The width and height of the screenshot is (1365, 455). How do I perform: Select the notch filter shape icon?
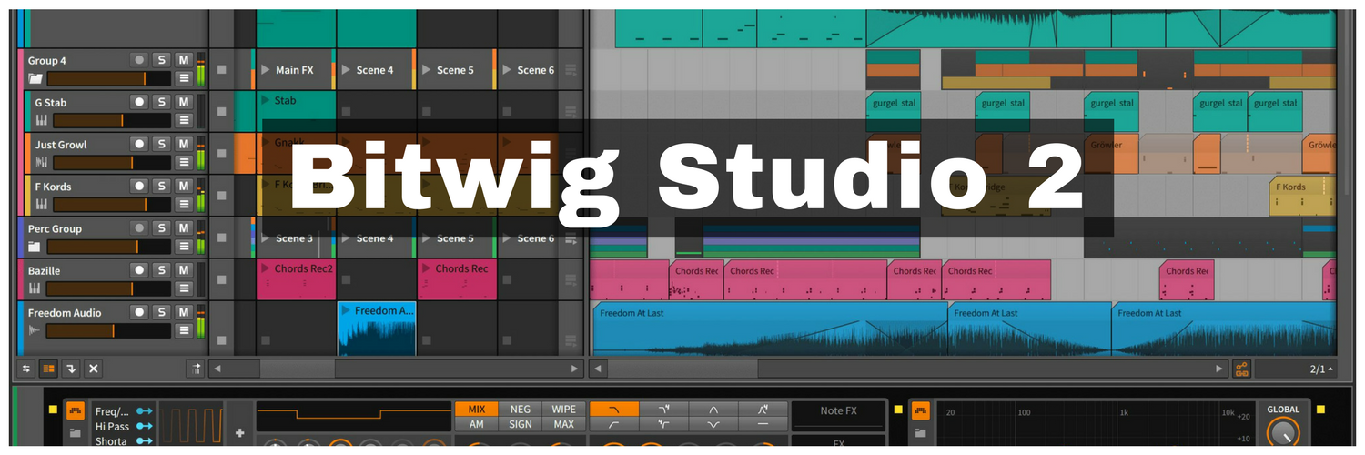[x=713, y=424]
